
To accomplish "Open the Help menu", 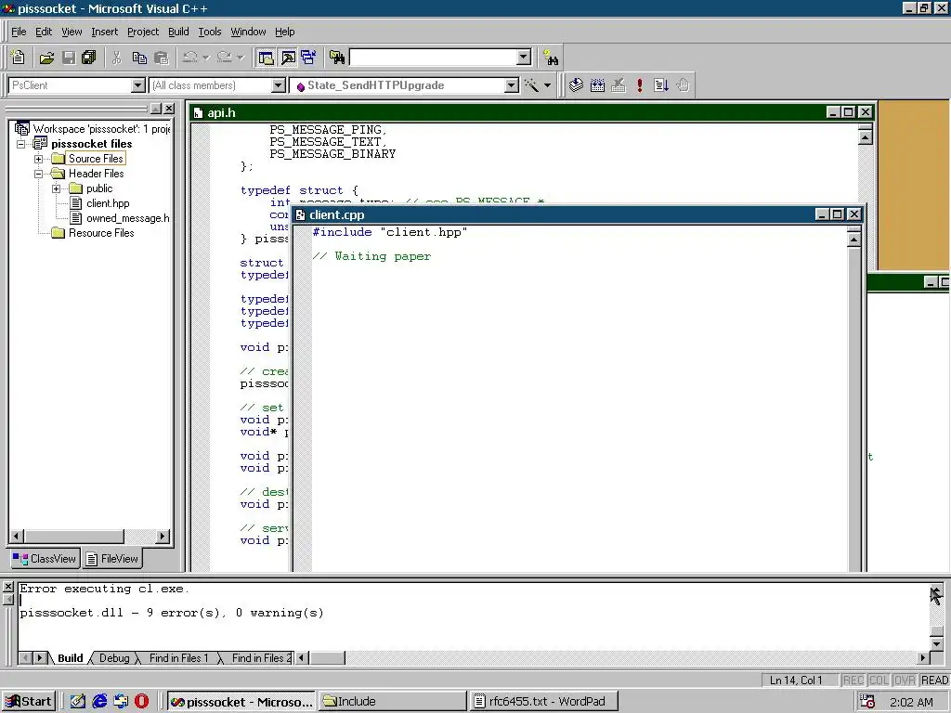I will coord(284,32).
